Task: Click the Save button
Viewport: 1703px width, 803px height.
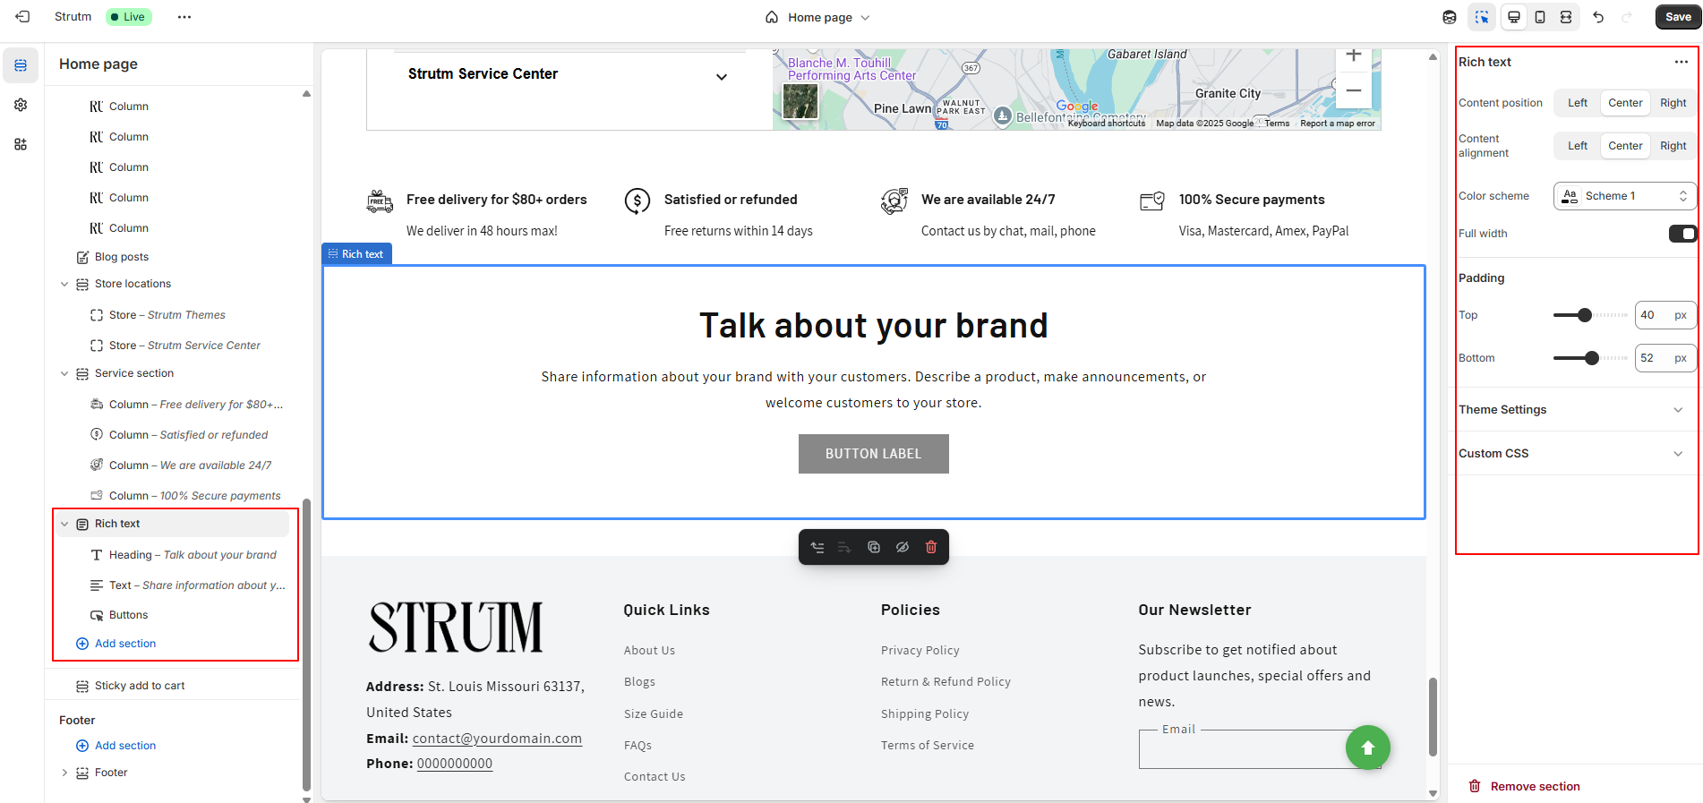Action: pyautogui.click(x=1677, y=17)
